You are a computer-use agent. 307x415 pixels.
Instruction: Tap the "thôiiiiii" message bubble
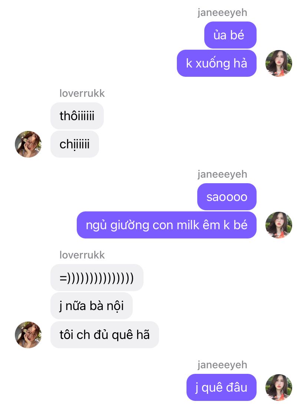coord(77,116)
